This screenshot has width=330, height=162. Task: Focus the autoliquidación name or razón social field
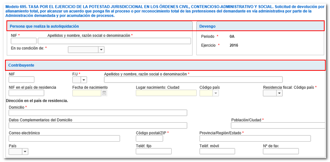114,41
